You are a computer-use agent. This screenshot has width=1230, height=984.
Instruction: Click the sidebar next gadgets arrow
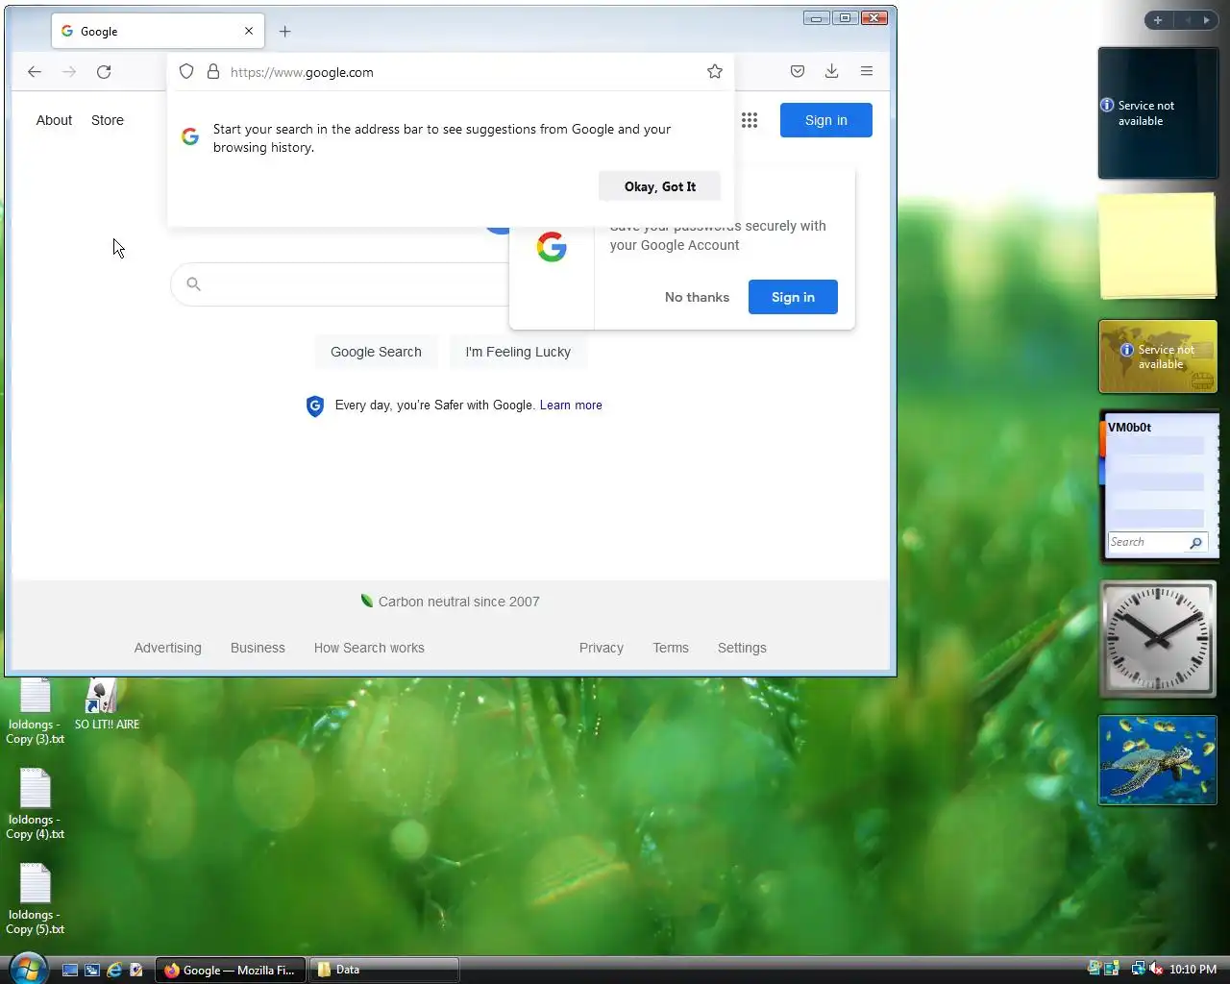point(1207,20)
